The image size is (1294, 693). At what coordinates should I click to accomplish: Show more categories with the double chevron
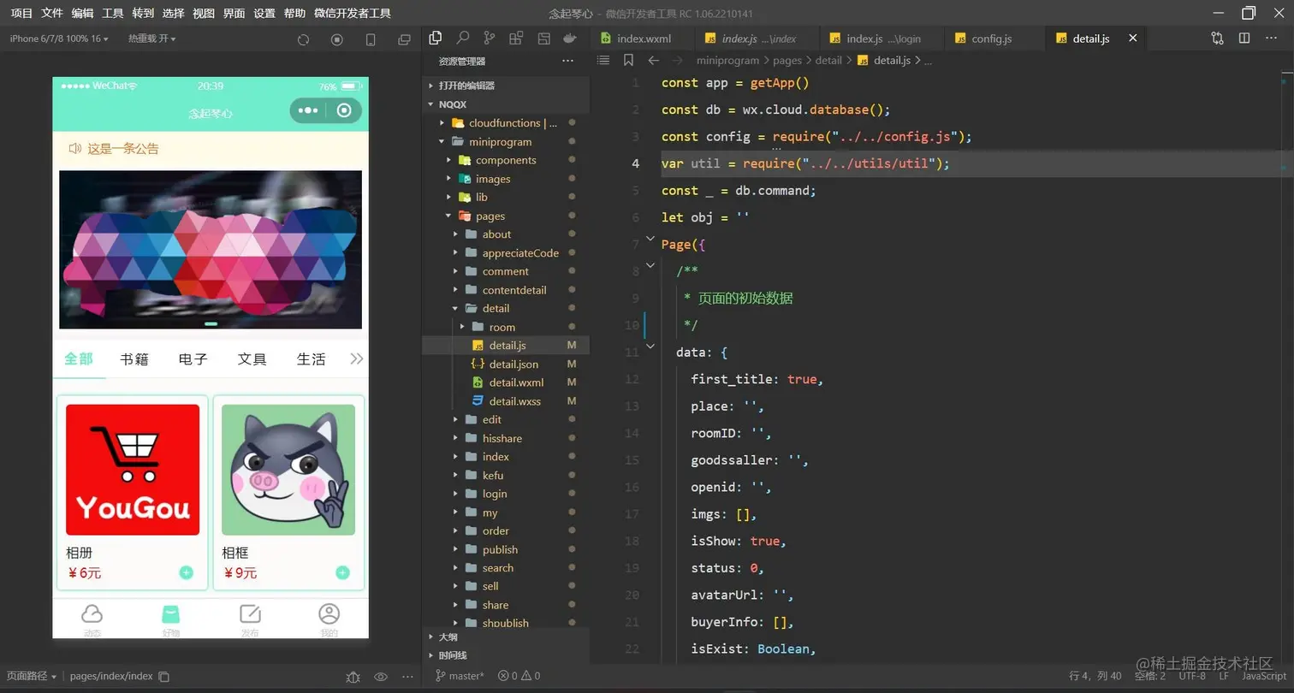(356, 358)
